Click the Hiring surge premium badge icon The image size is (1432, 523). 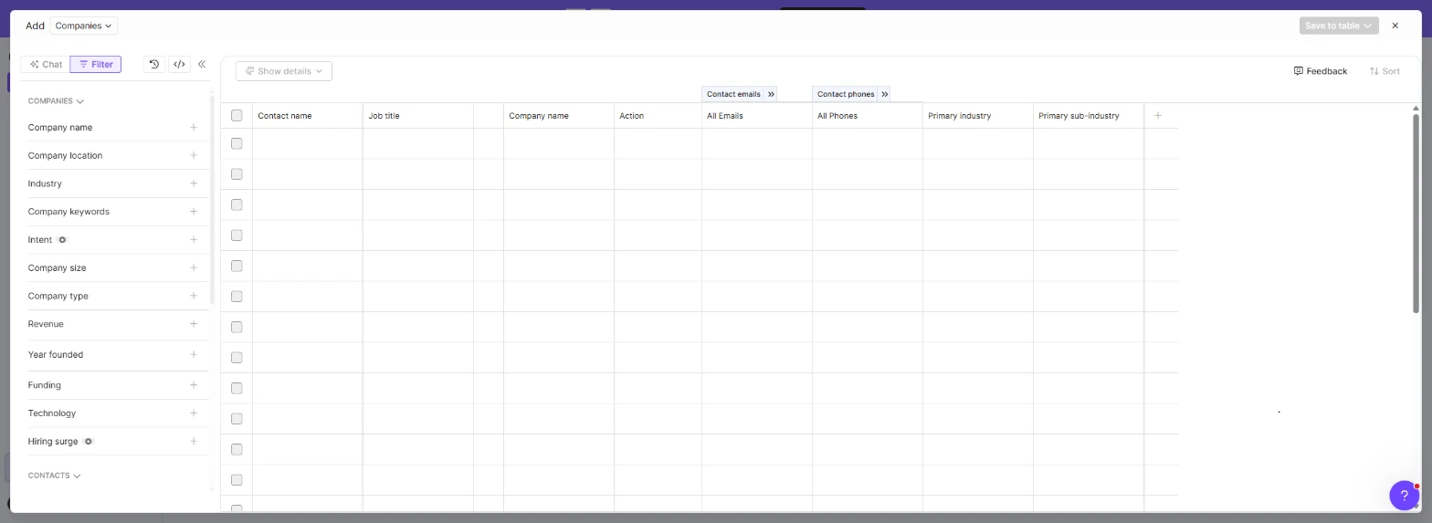pos(89,442)
